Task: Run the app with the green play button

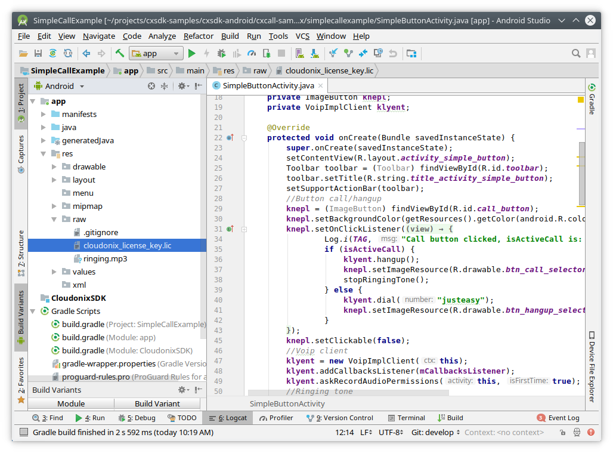Action: (x=191, y=53)
